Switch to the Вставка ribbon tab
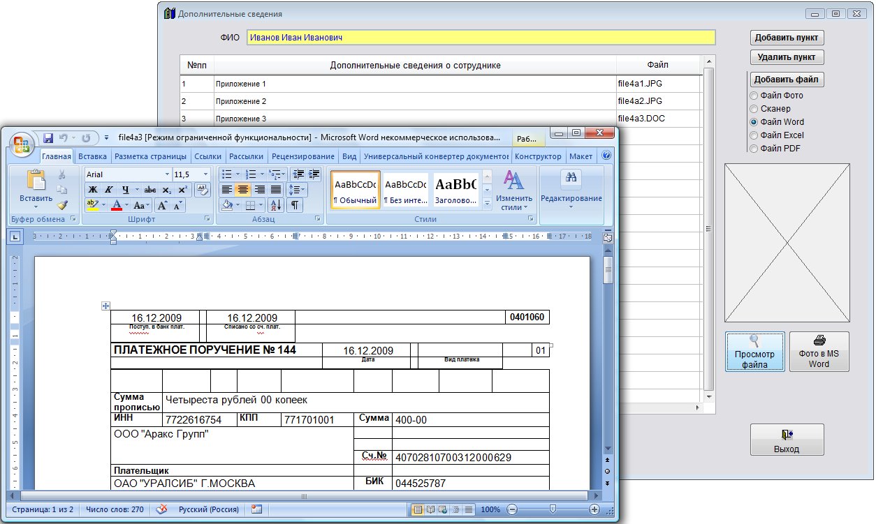Viewport: 876px width, 524px height. coord(92,157)
